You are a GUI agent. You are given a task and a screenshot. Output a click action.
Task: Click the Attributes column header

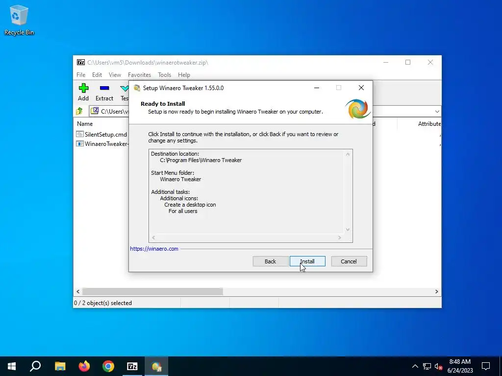[x=429, y=124]
